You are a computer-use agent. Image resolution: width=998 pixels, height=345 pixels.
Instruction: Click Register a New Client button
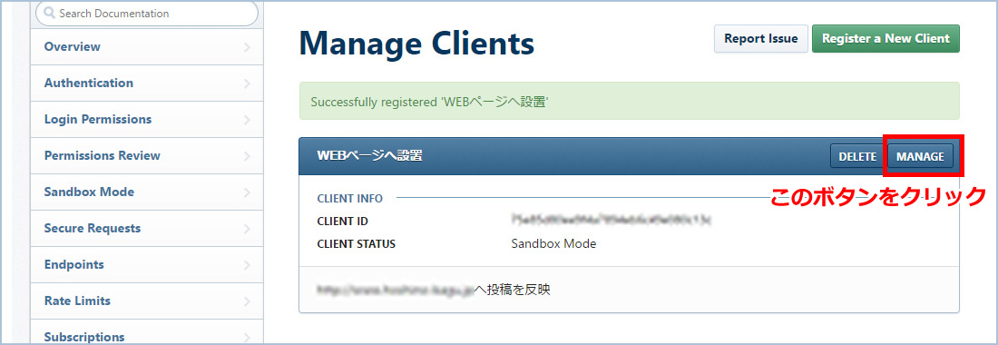click(885, 39)
